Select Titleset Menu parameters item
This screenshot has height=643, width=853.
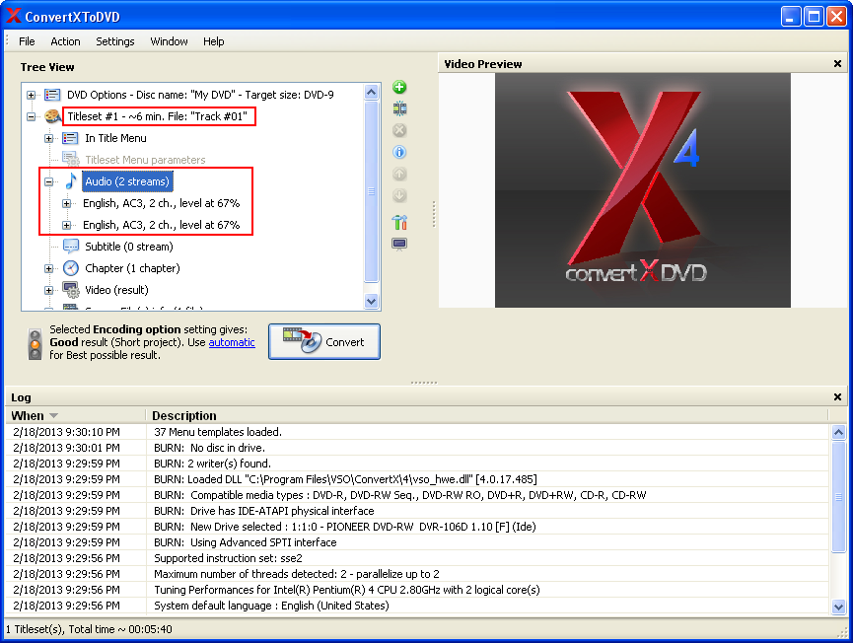click(x=145, y=160)
